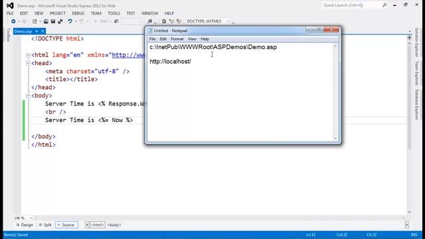425x239 pixels.
Task: Switch to Design view
Action: (x=25, y=225)
